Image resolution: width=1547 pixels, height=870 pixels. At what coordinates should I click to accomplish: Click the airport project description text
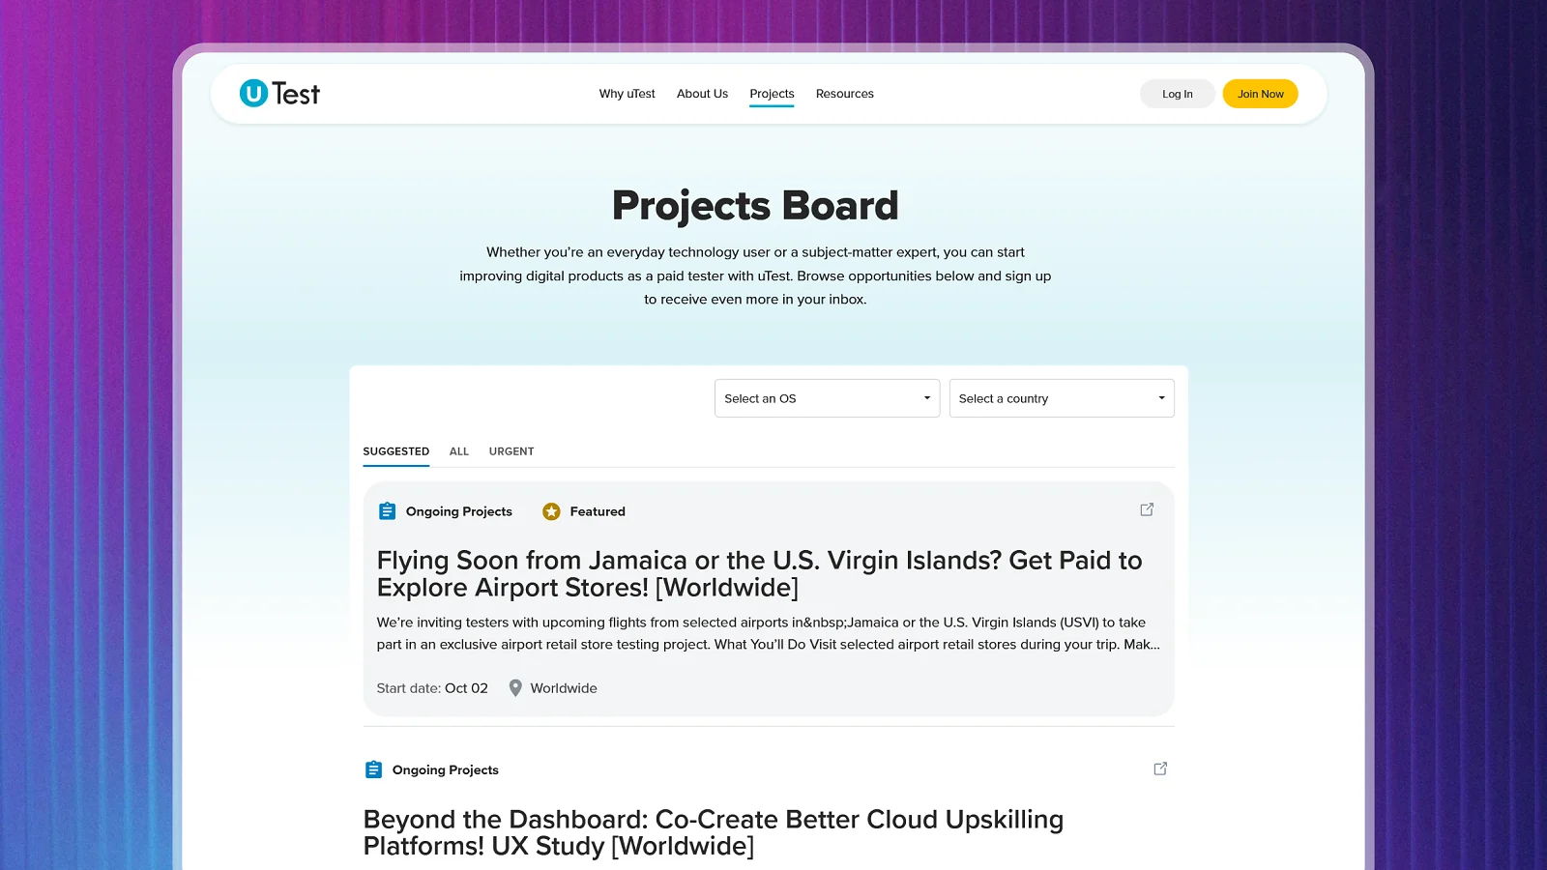[768, 633]
